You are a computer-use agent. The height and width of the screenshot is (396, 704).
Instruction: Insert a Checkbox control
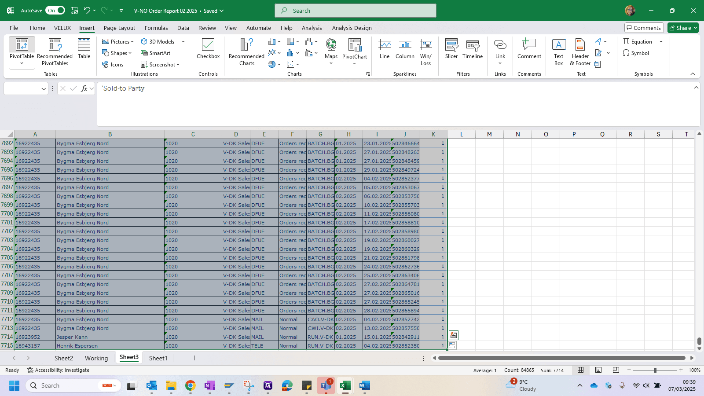pyautogui.click(x=208, y=49)
